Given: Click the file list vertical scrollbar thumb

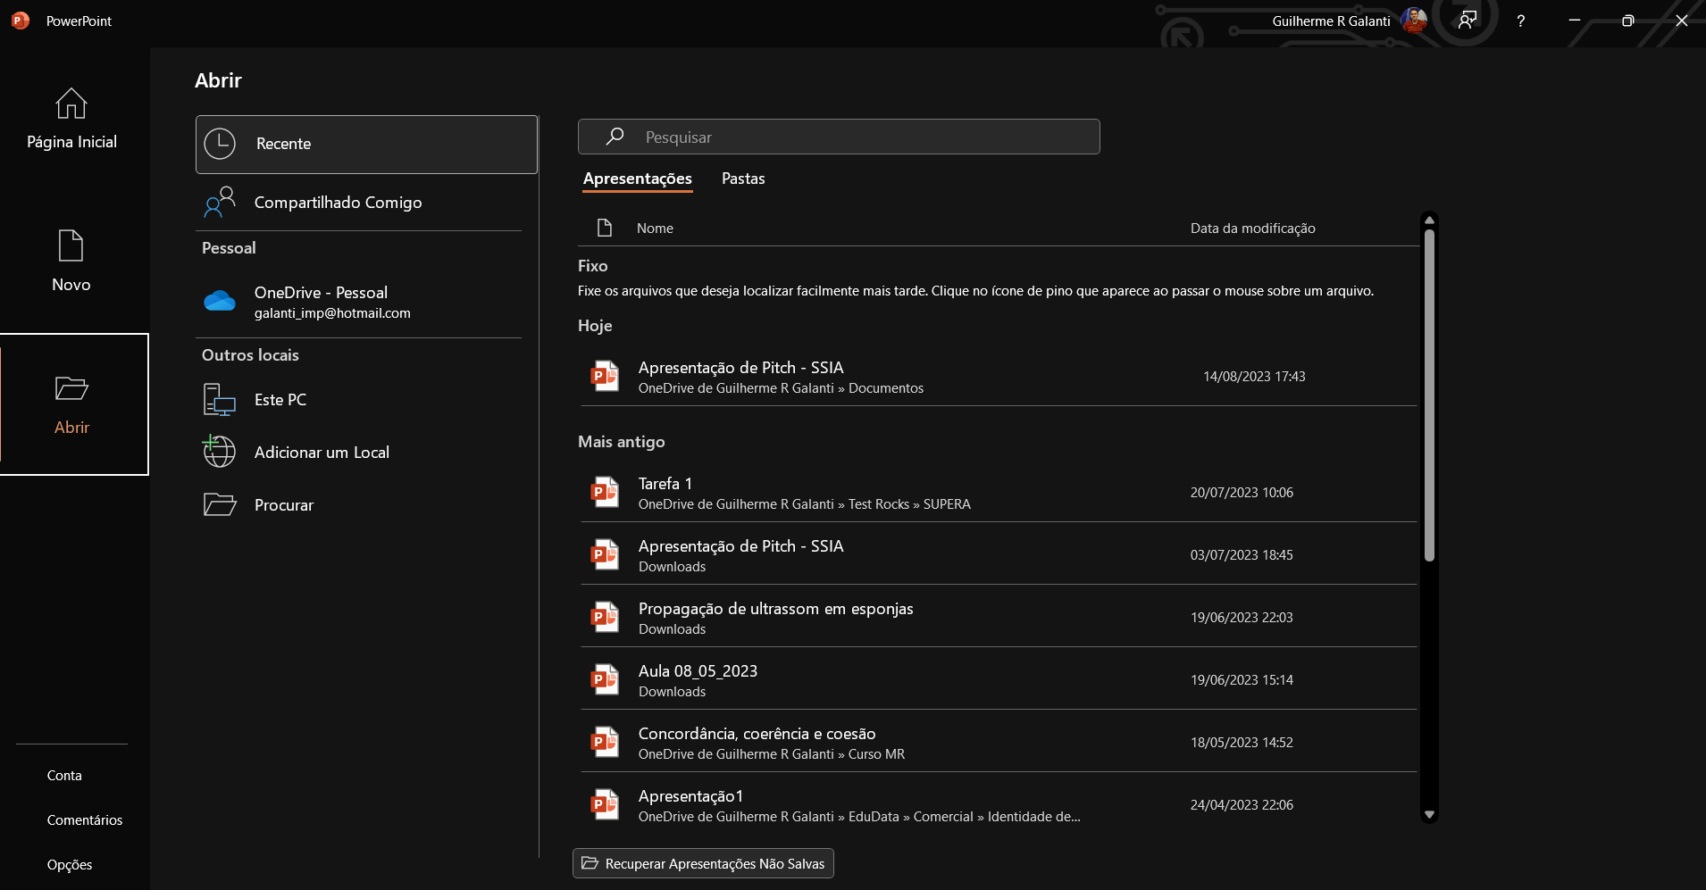Looking at the screenshot, I should pos(1429,395).
